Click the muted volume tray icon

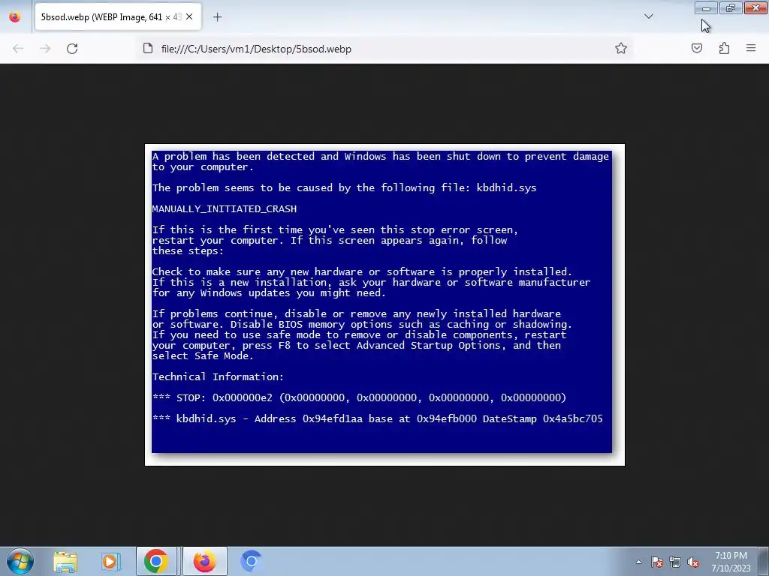pos(693,562)
